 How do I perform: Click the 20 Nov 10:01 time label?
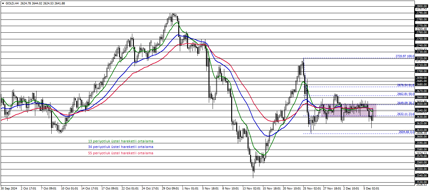(x=291, y=189)
